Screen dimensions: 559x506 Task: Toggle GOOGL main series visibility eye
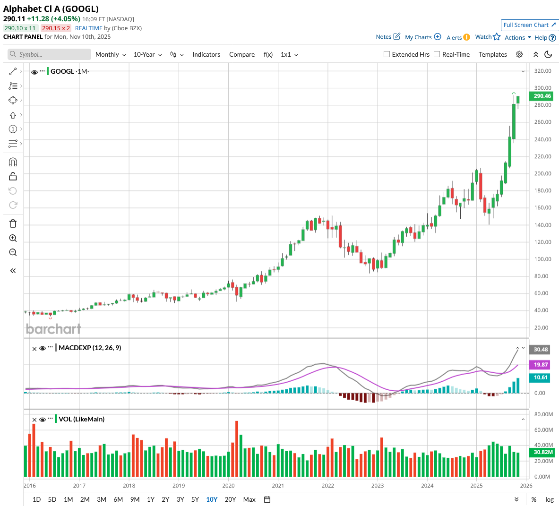34,72
